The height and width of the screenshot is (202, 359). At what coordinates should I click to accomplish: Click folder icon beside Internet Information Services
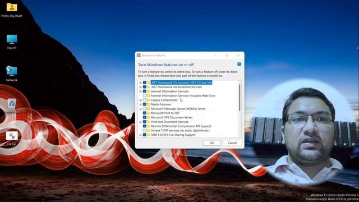click(x=148, y=91)
